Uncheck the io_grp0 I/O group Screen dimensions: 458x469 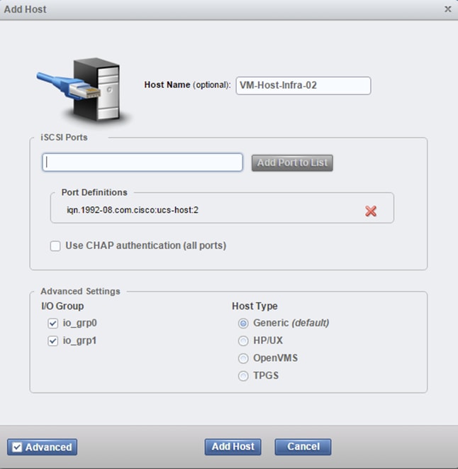pos(53,324)
